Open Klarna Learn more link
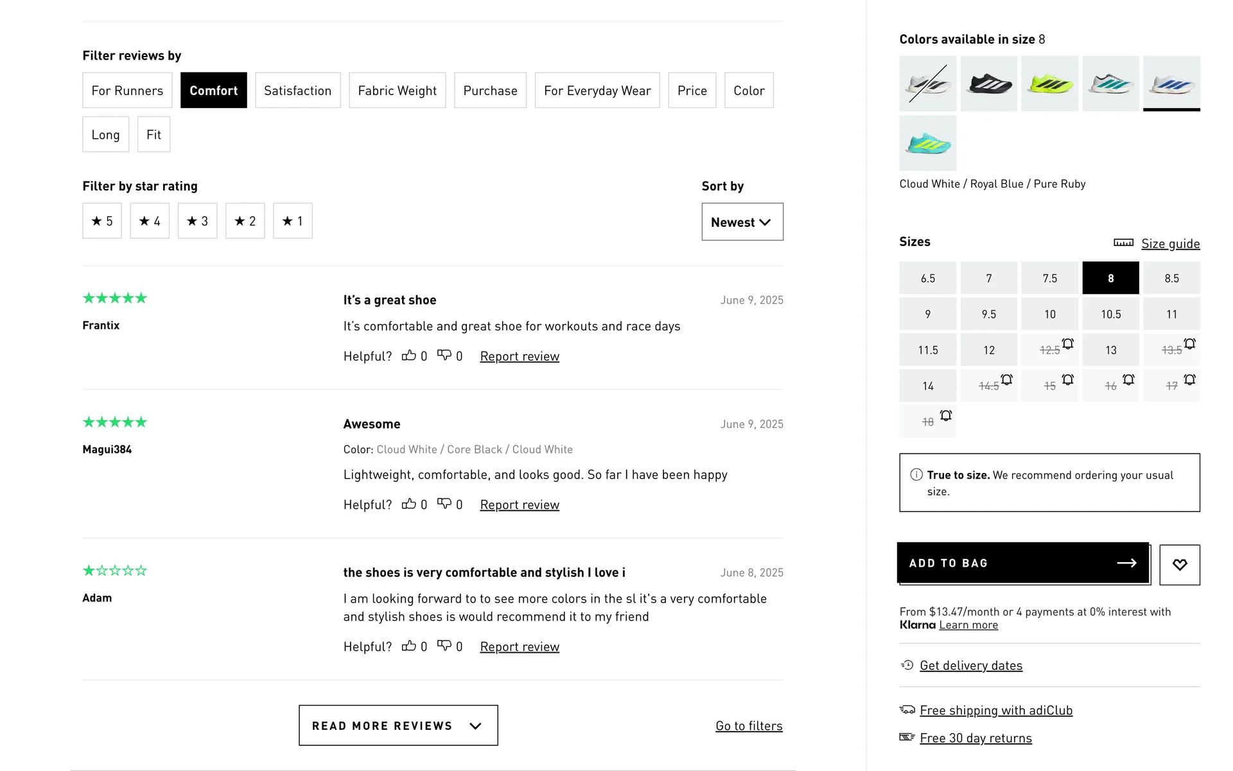Viewport: 1233px width, 771px height. point(968,625)
